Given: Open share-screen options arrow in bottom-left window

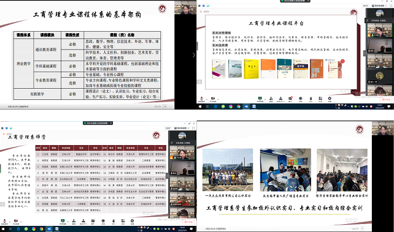Looking at the screenshot, I should pyautogui.click(x=68, y=222).
